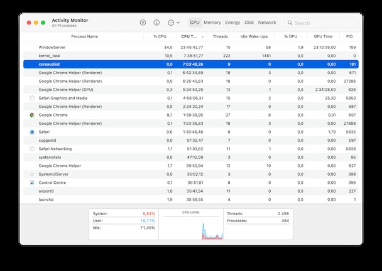Sort by PID column header

349,36
